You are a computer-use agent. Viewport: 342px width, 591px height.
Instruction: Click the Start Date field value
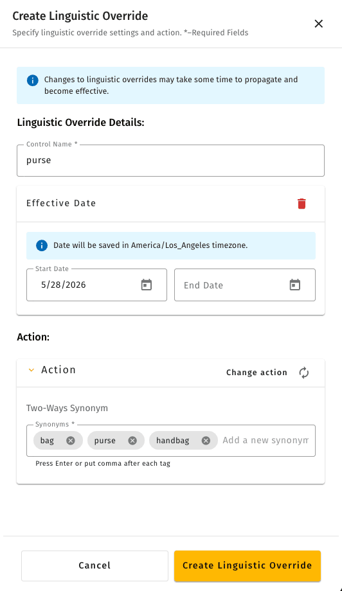(64, 285)
